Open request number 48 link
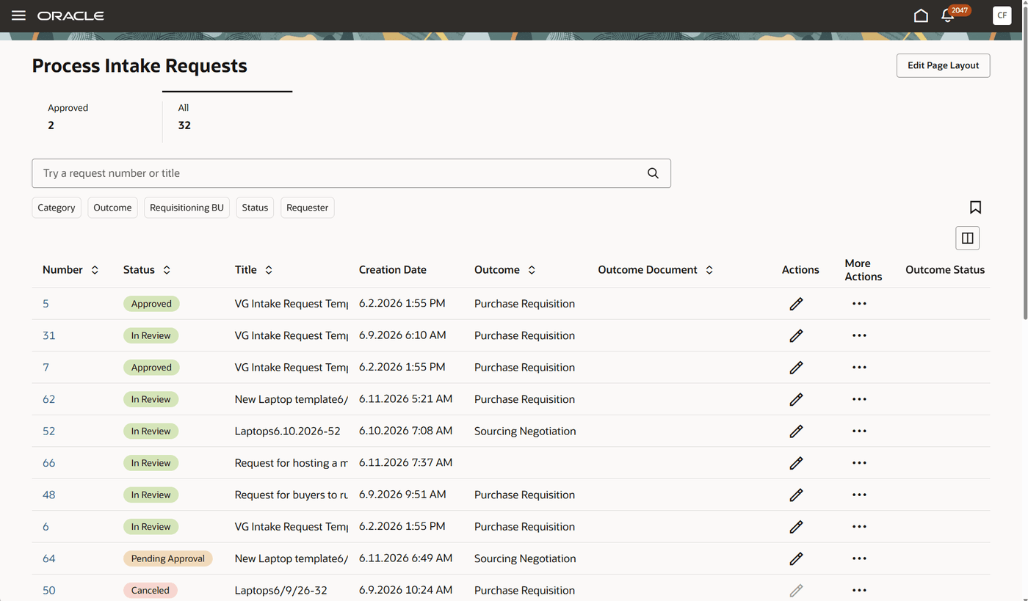Image resolution: width=1028 pixels, height=601 pixels. [x=48, y=495]
